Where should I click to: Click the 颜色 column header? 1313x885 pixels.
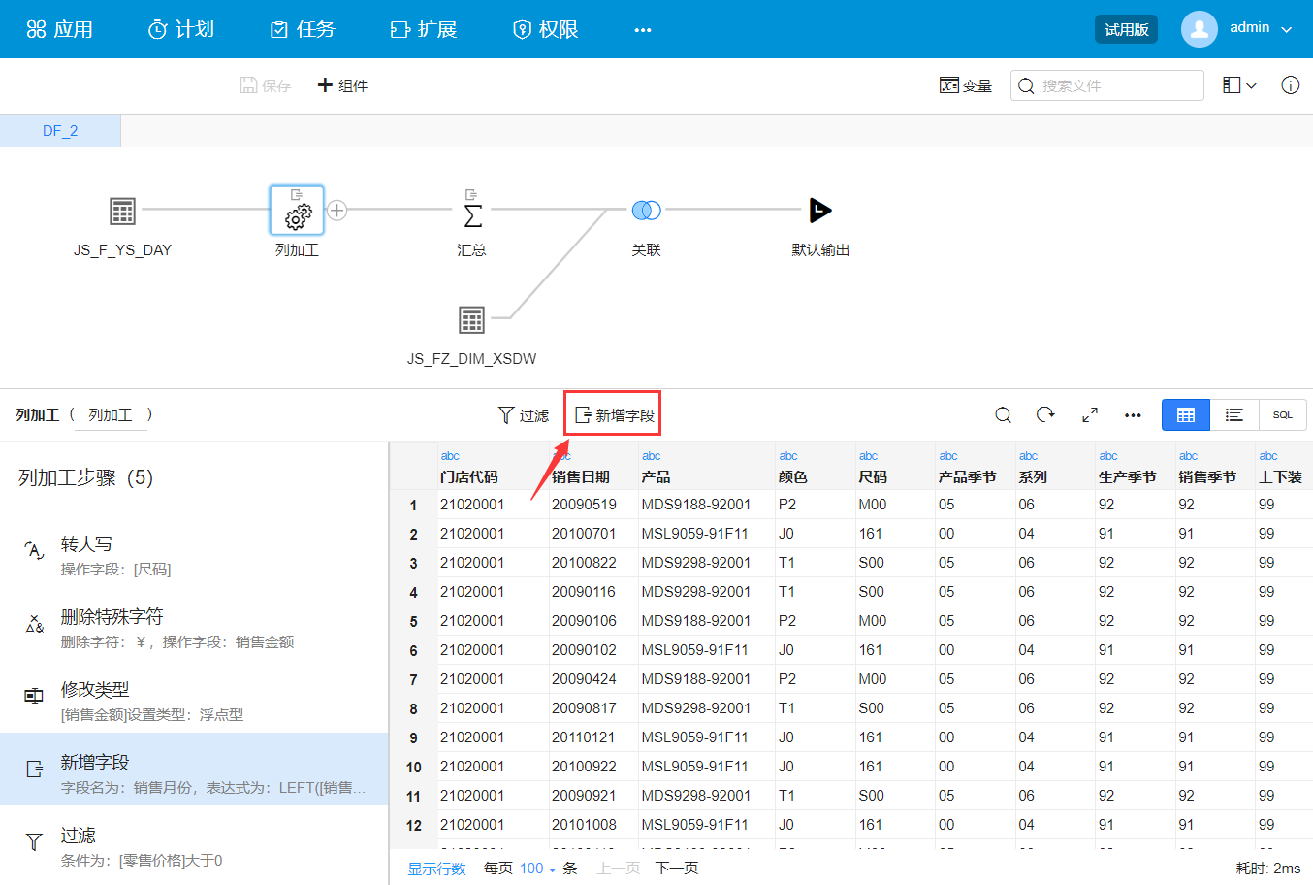point(793,476)
